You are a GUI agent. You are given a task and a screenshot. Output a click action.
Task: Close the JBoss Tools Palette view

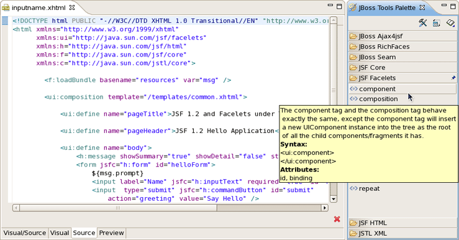point(422,7)
